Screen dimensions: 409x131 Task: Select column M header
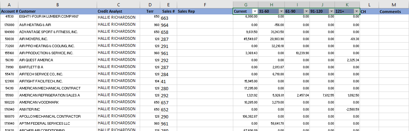coord(394,5)
